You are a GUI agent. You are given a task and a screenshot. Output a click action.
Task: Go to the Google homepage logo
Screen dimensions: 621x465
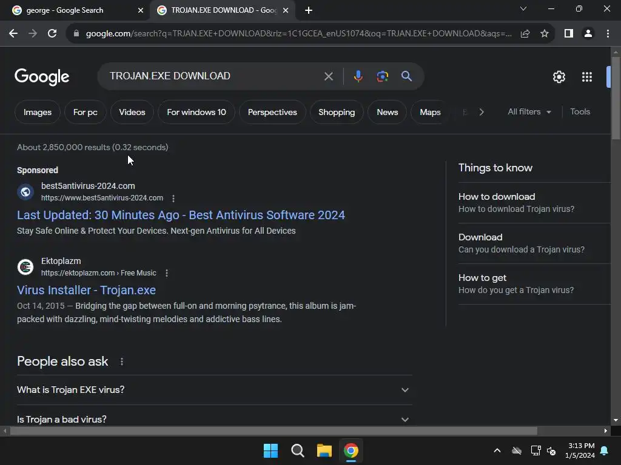[42, 77]
